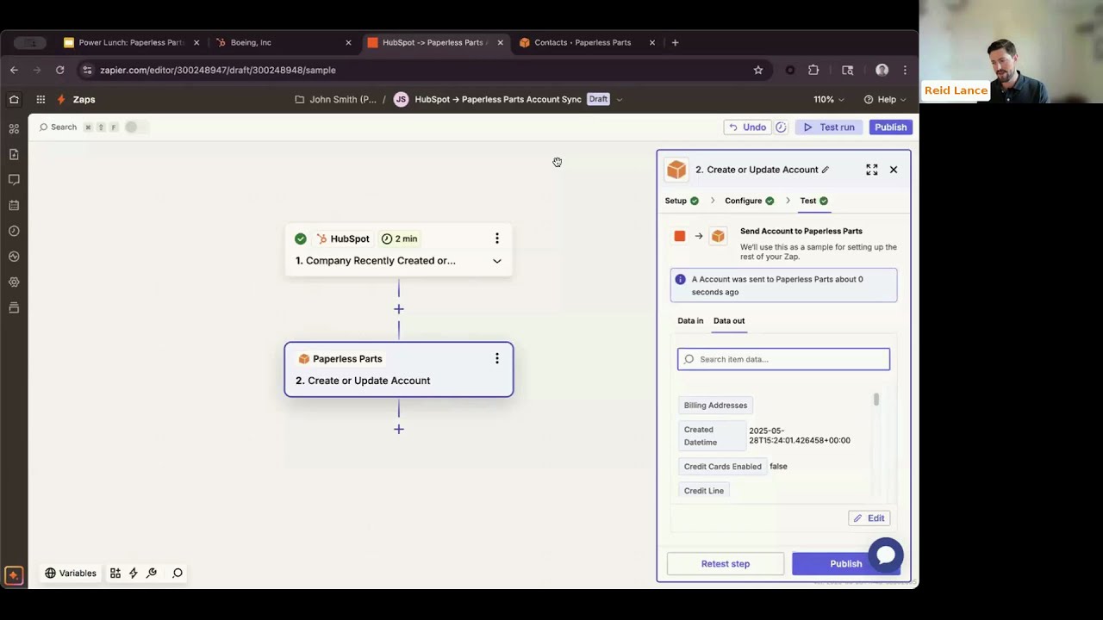The image size is (1103, 620).
Task: Click the browser address bar URL
Action: 217,70
